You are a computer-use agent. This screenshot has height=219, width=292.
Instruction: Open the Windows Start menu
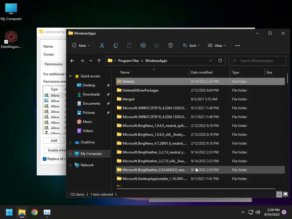(9, 212)
